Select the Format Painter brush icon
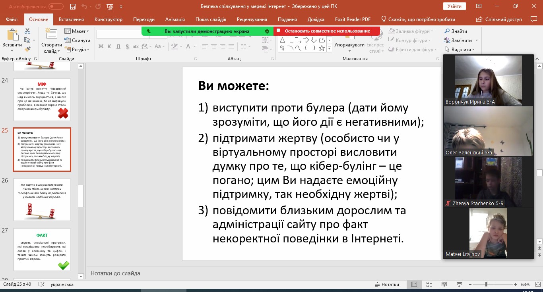 click(27, 49)
